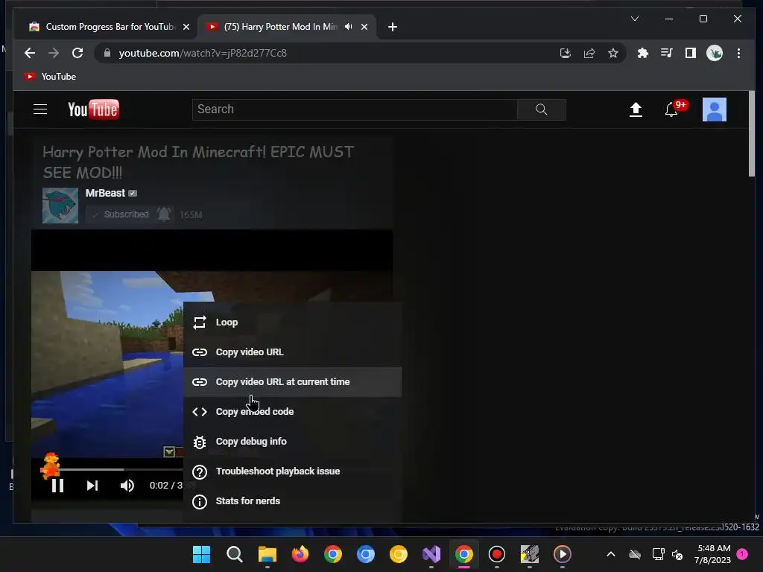Click the video title Harry Potter Mod In Minecraft
The height and width of the screenshot is (572, 763).
pyautogui.click(x=198, y=162)
